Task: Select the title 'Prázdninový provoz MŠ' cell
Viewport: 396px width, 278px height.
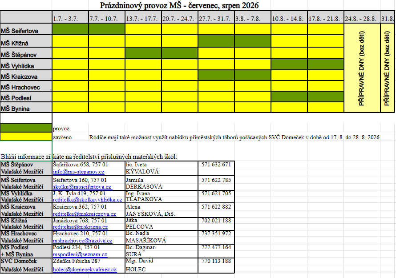Action: (x=179, y=5)
